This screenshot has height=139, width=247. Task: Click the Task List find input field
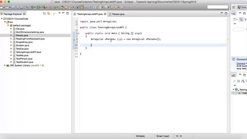[239, 29]
